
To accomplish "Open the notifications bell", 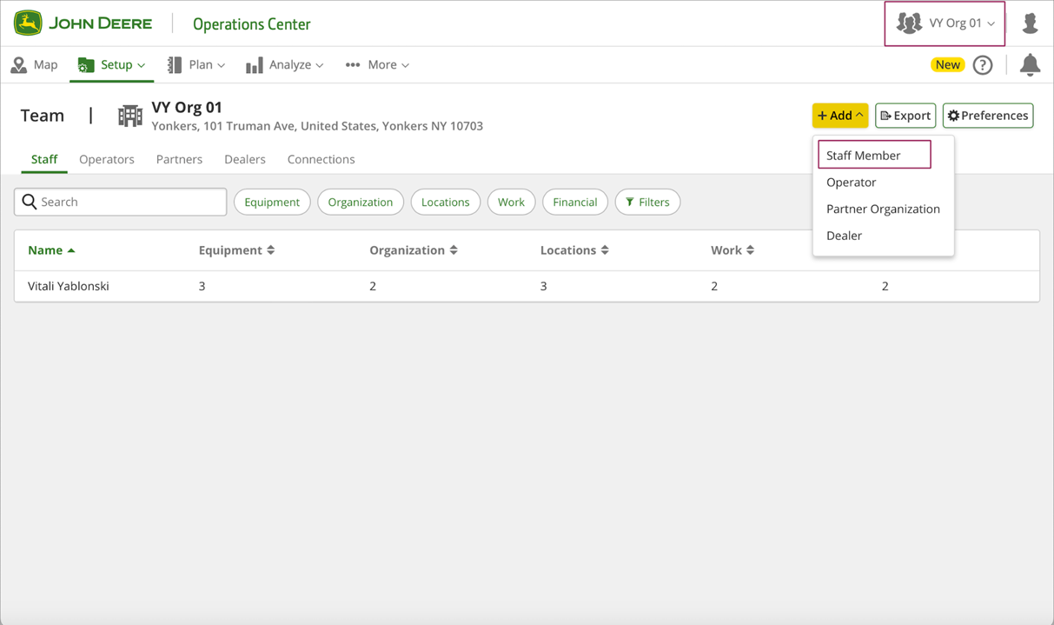I will pyautogui.click(x=1030, y=65).
